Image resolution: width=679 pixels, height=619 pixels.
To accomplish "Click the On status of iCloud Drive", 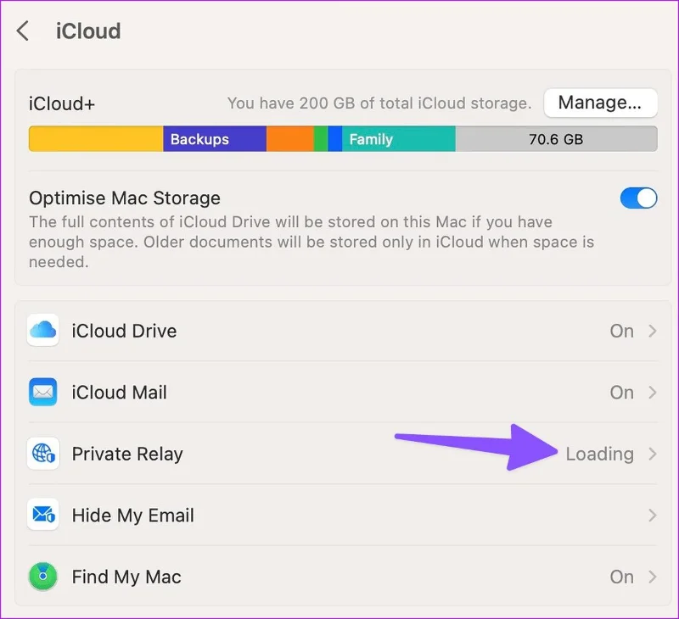I will coord(622,331).
